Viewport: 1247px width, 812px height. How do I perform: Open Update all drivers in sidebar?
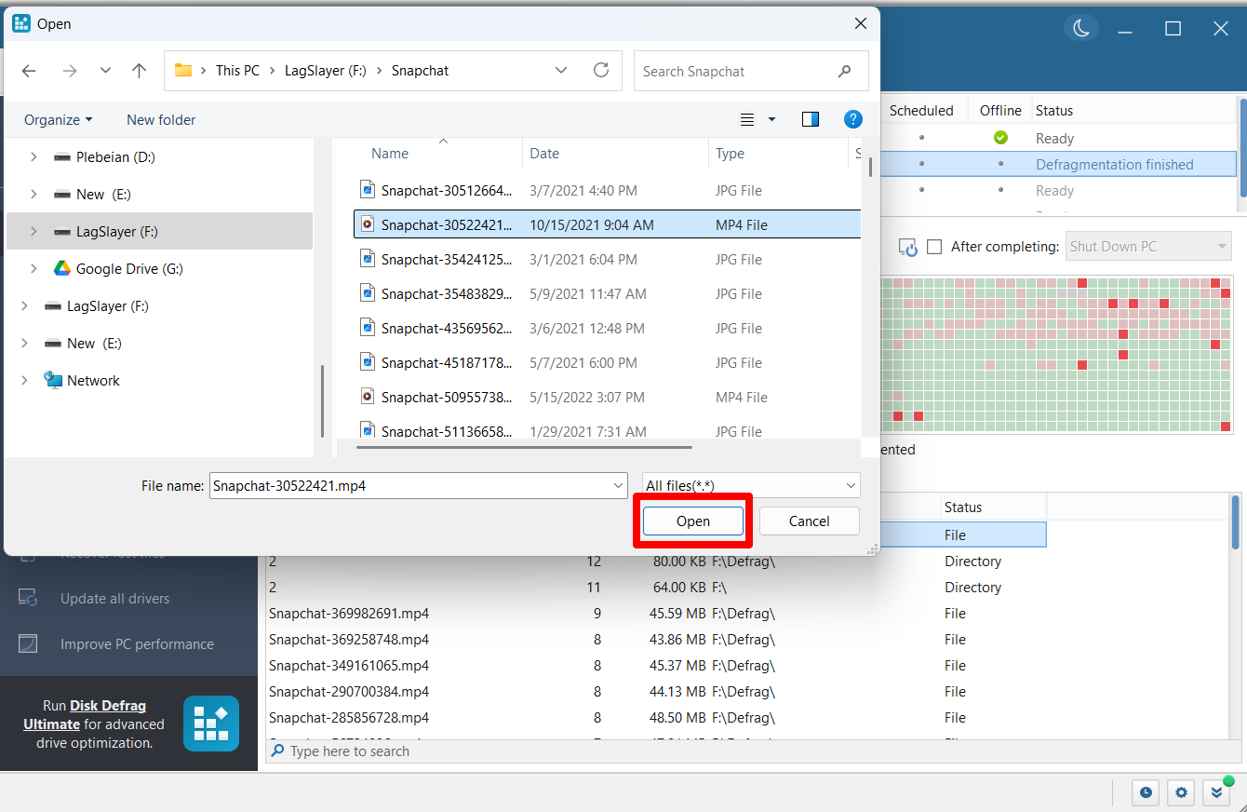[x=115, y=599]
